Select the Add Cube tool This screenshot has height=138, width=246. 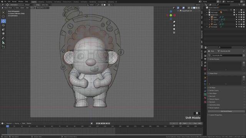point(3,47)
